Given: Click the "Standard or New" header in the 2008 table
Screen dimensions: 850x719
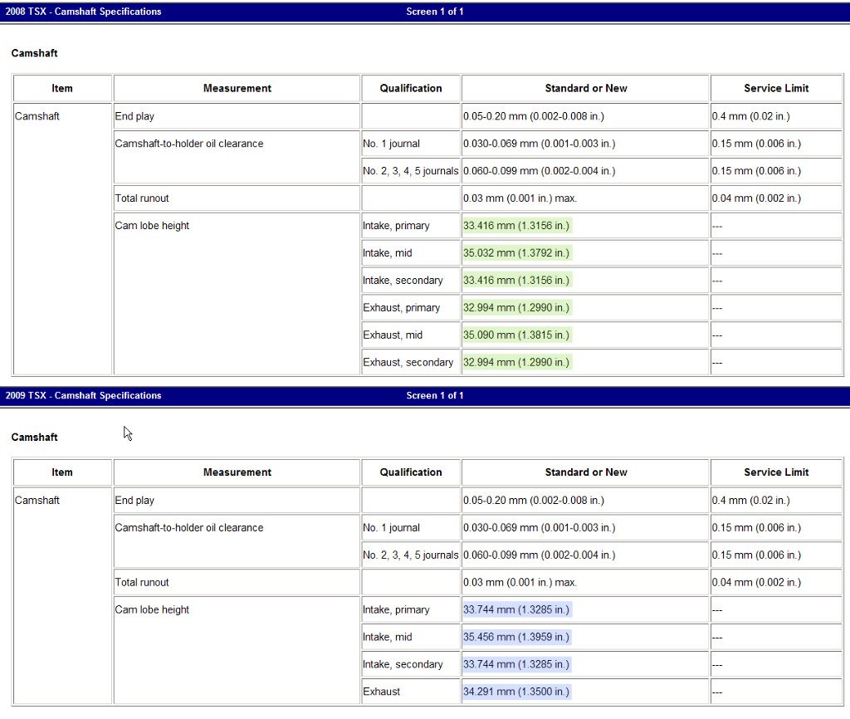Looking at the screenshot, I should pos(586,88).
